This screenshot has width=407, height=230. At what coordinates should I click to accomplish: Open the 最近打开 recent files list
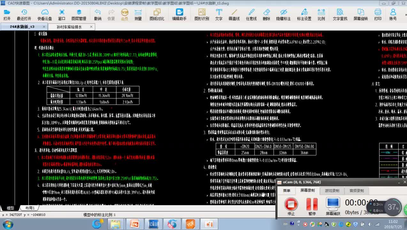coord(24,15)
